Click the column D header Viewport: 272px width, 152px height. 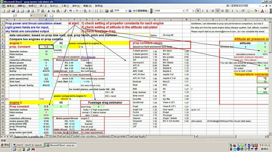46,20
